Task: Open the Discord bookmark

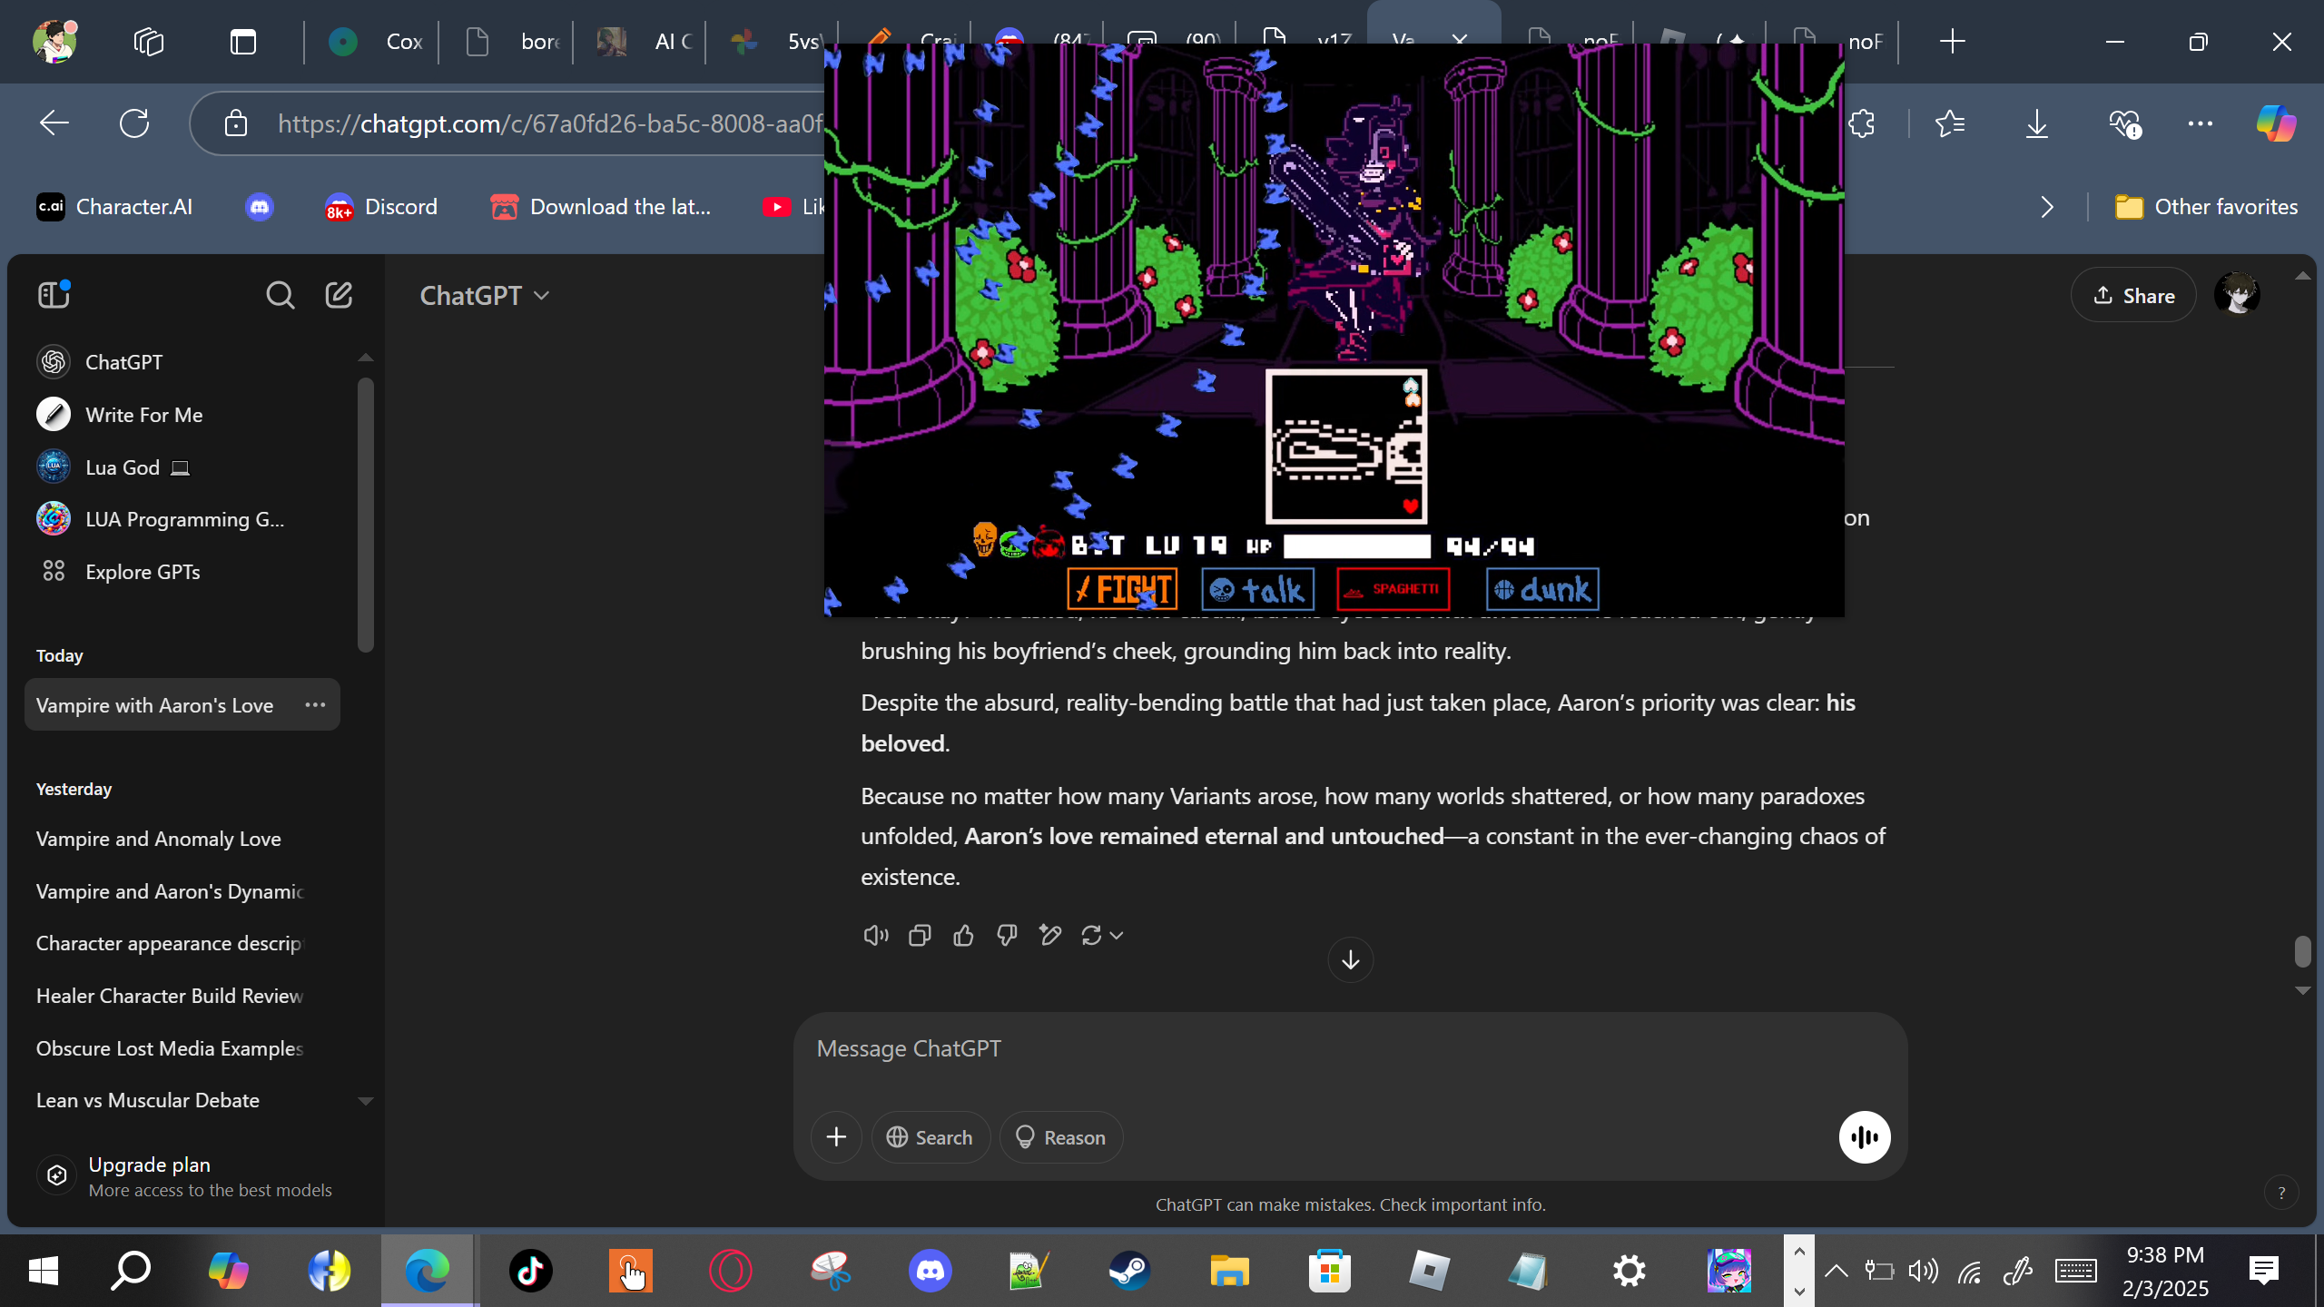Action: (381, 207)
